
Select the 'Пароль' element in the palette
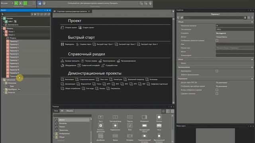130,118
